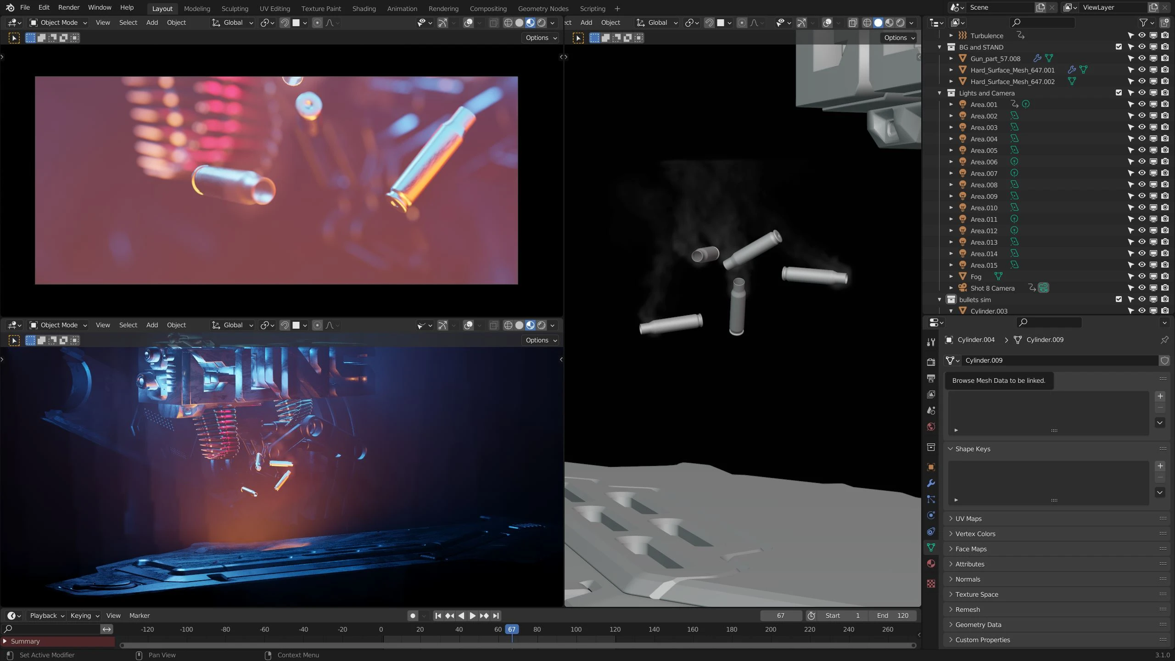Viewport: 1175px width, 661px height.
Task: Click the Physics Properties icon
Action: pos(930,515)
